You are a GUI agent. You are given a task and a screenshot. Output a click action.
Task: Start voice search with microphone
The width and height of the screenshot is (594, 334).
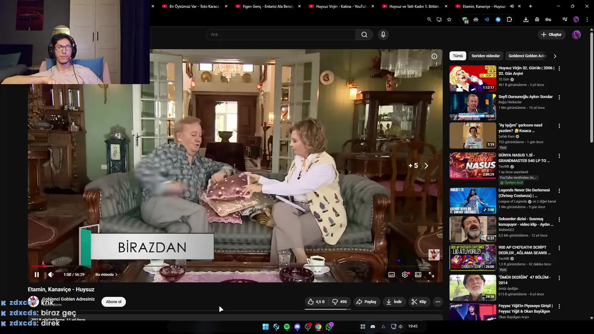[383, 34]
